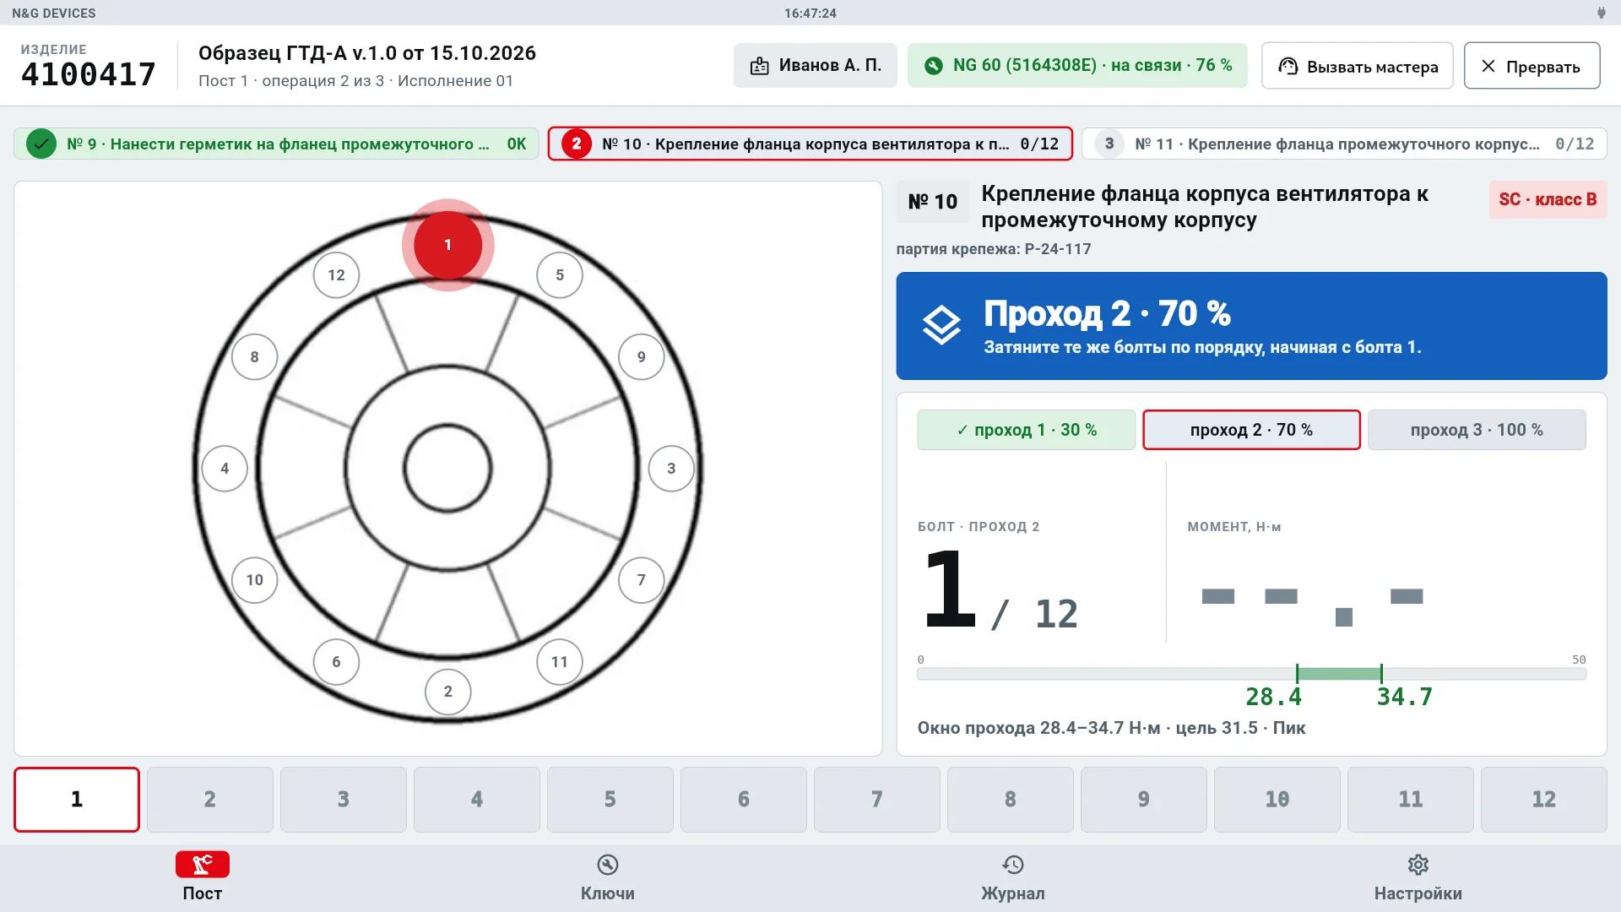Select highlighted bolt 1 on the flange diagram
The height and width of the screenshot is (912, 1621).
click(448, 245)
